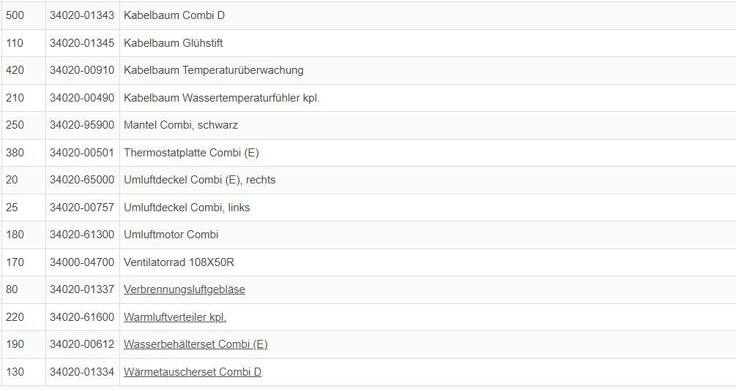This screenshot has height=391, width=736.
Task: Select part number 34020-61300
Action: click(82, 235)
